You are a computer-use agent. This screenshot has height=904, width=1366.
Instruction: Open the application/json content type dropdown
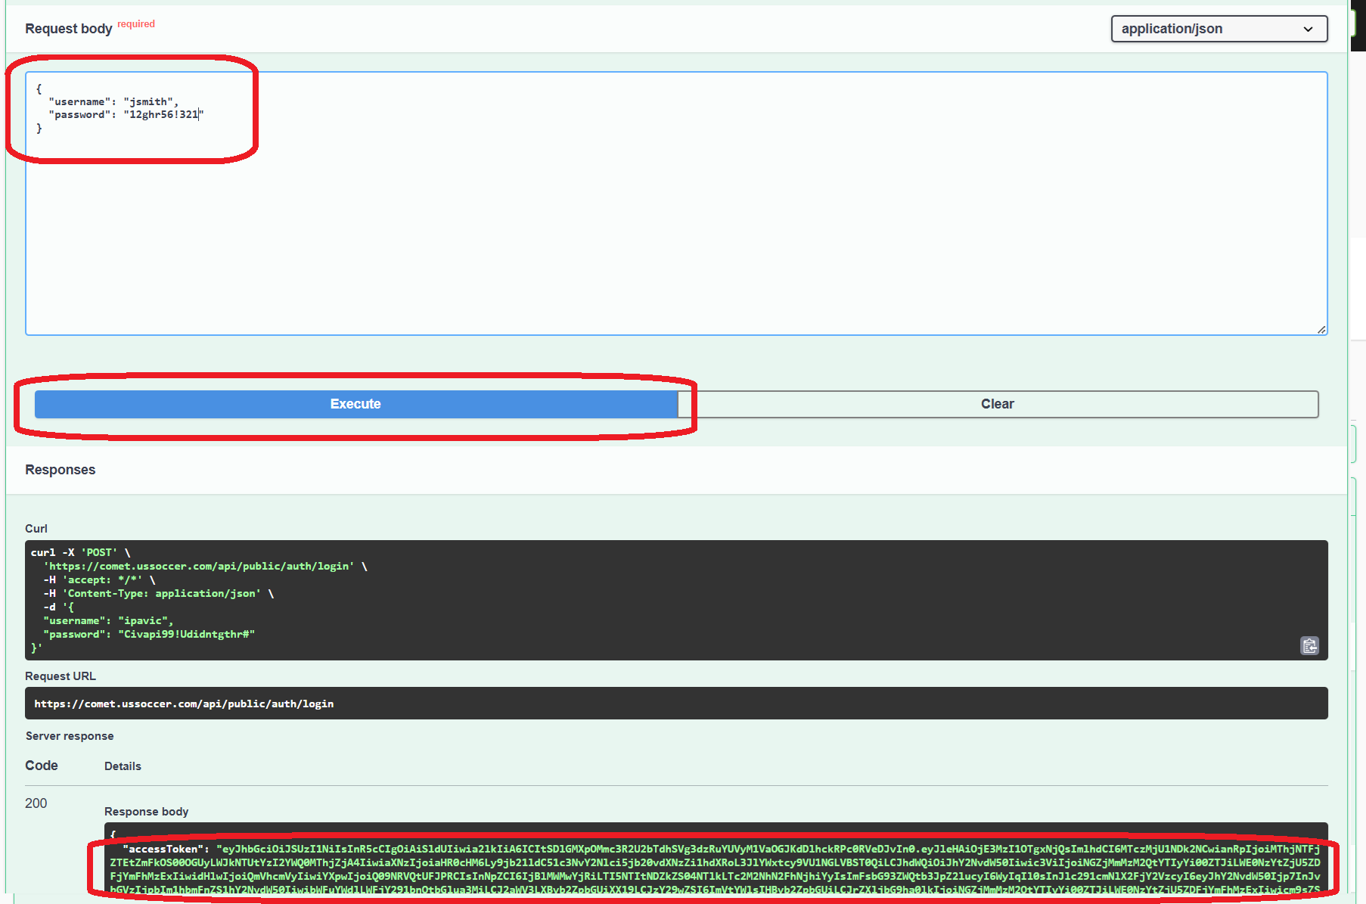pos(1219,29)
